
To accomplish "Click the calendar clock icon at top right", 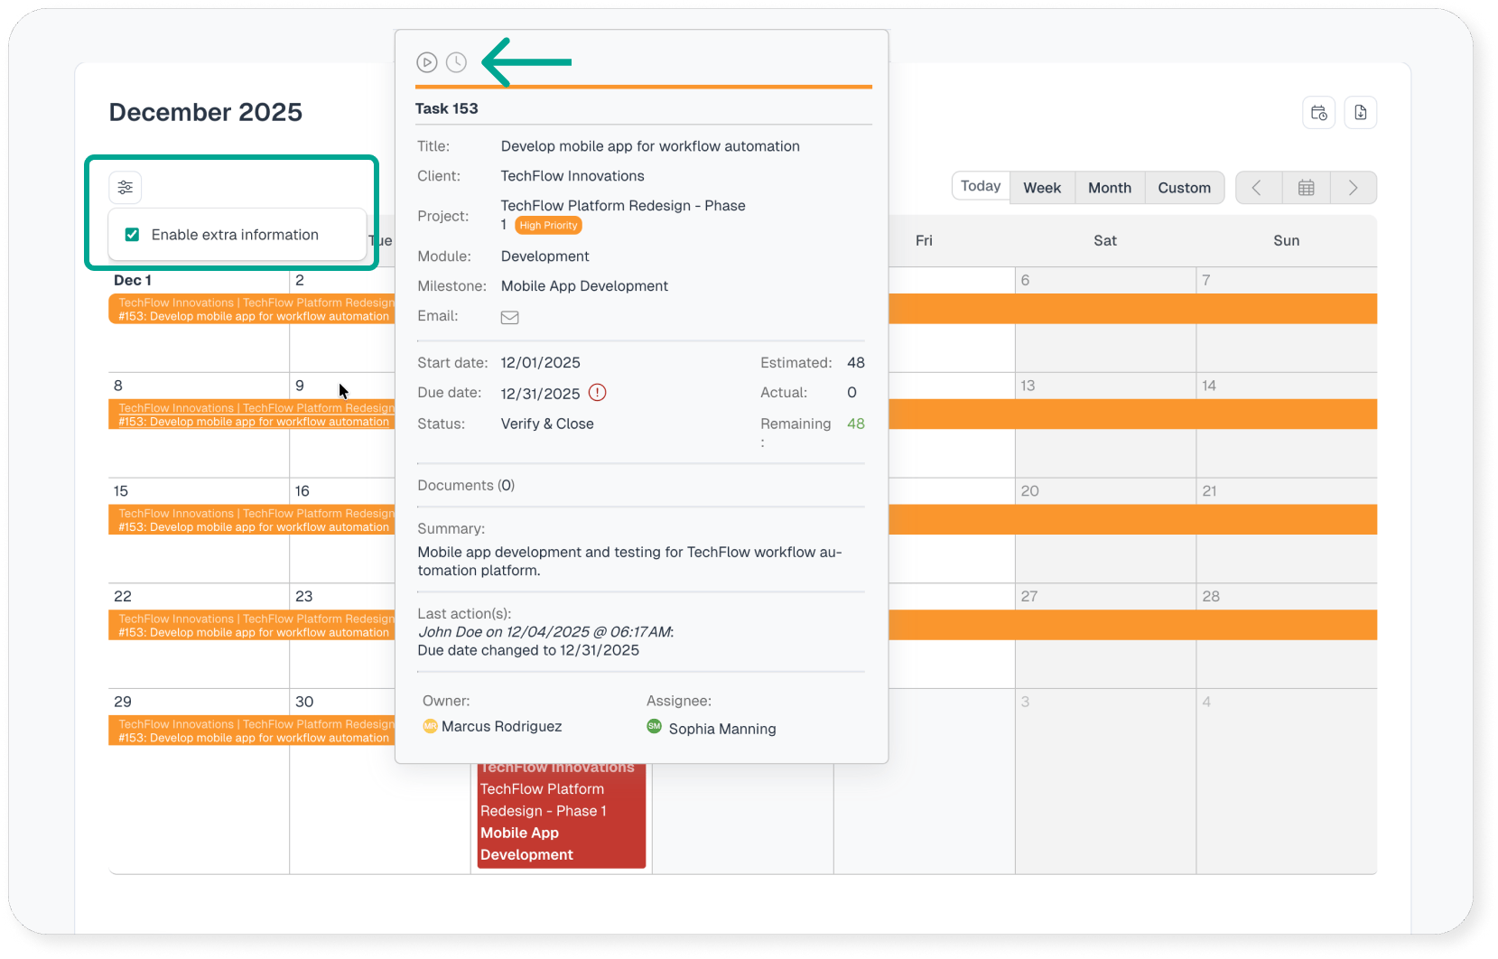I will [x=1319, y=113].
